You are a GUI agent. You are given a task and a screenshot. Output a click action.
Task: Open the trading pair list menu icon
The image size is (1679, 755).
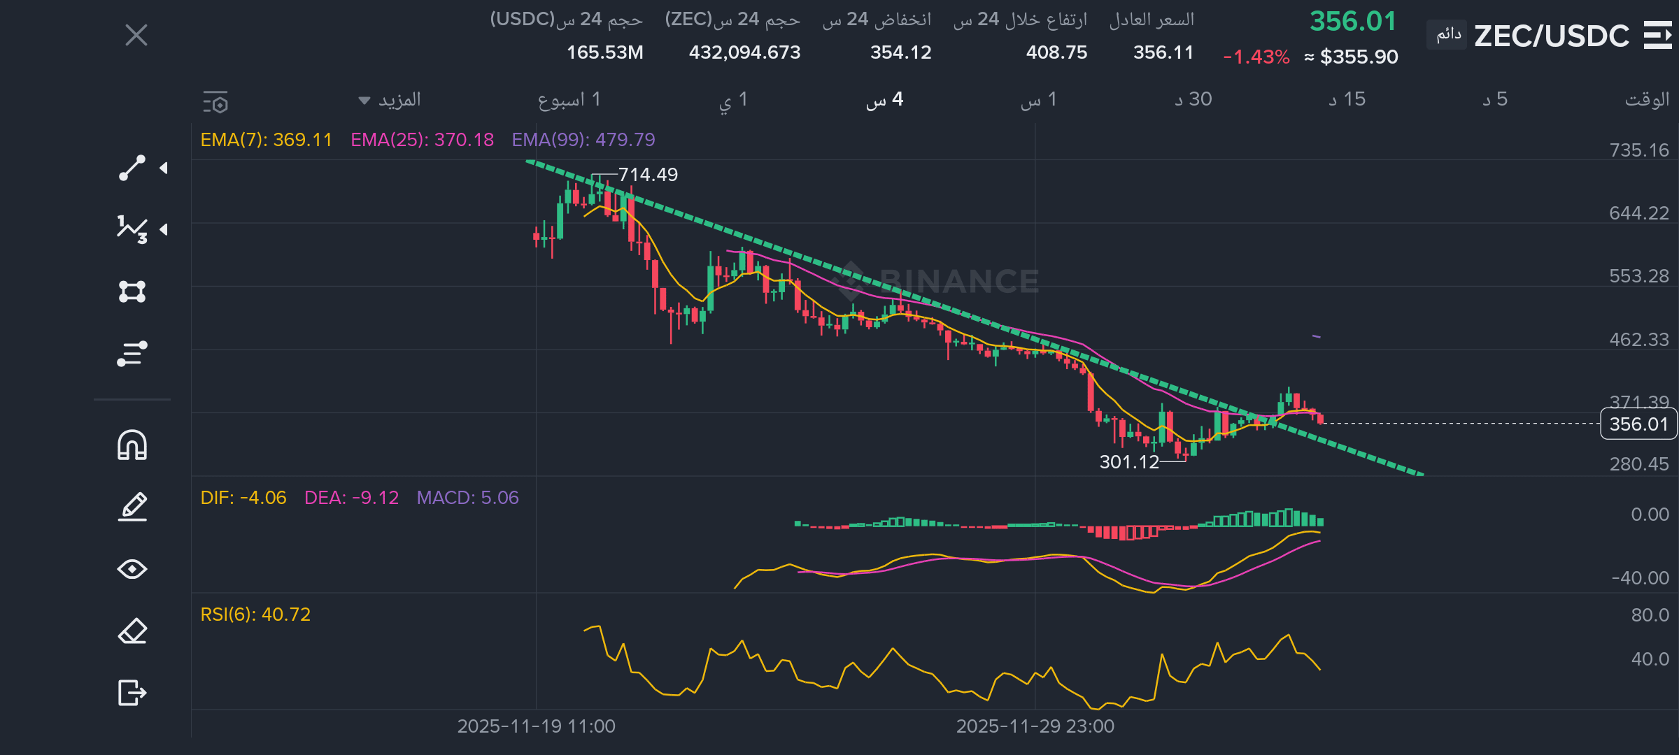pyautogui.click(x=1657, y=35)
